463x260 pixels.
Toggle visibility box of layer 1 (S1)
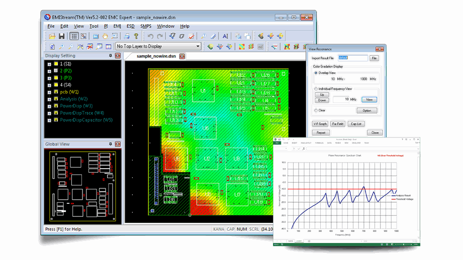[56, 64]
